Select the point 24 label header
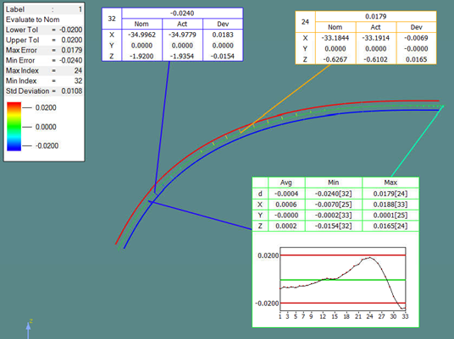This screenshot has width=454, height=339. 305,22
